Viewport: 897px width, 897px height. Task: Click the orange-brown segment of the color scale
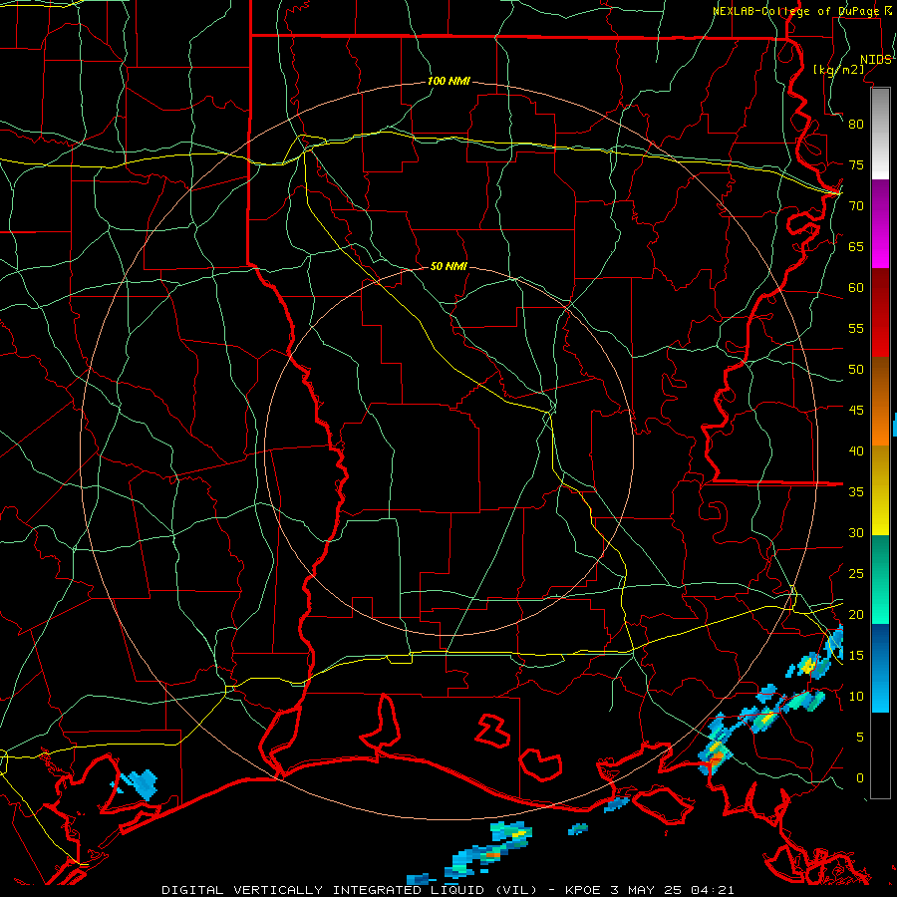880,402
